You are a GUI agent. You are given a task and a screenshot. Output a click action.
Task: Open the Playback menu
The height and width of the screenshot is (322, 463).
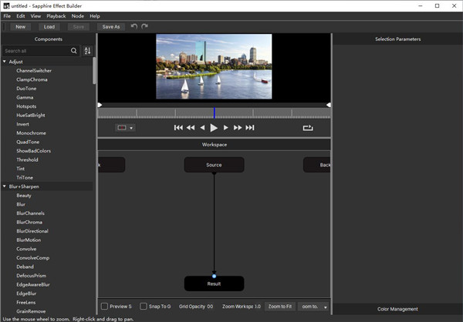(x=56, y=15)
